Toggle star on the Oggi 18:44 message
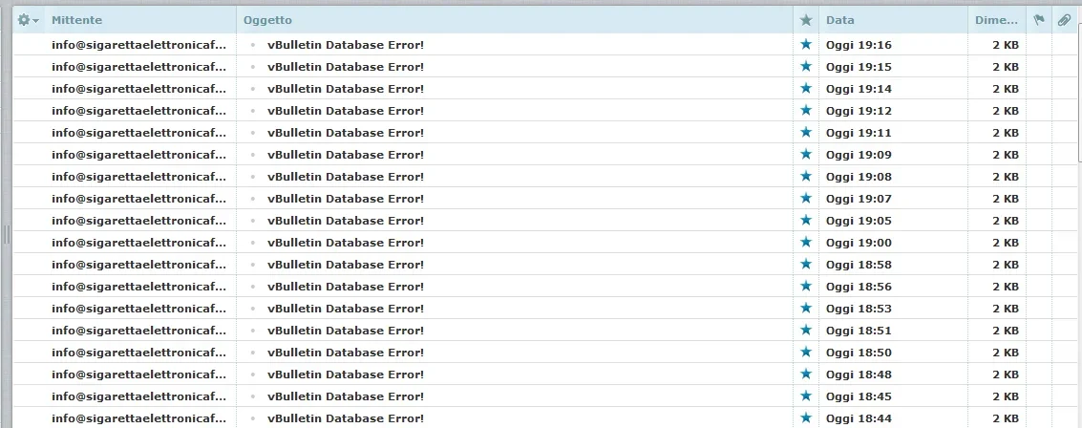 pyautogui.click(x=806, y=417)
